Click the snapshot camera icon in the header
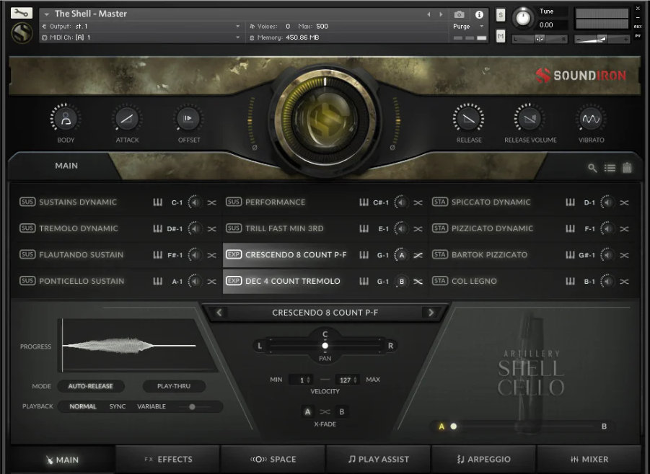The image size is (650, 474). [460, 14]
